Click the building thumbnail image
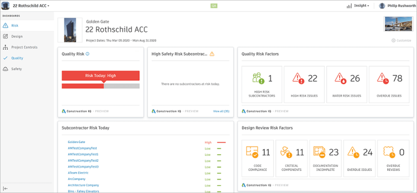Image resolution: width=417 pixels, height=193 pixels. coord(70,30)
